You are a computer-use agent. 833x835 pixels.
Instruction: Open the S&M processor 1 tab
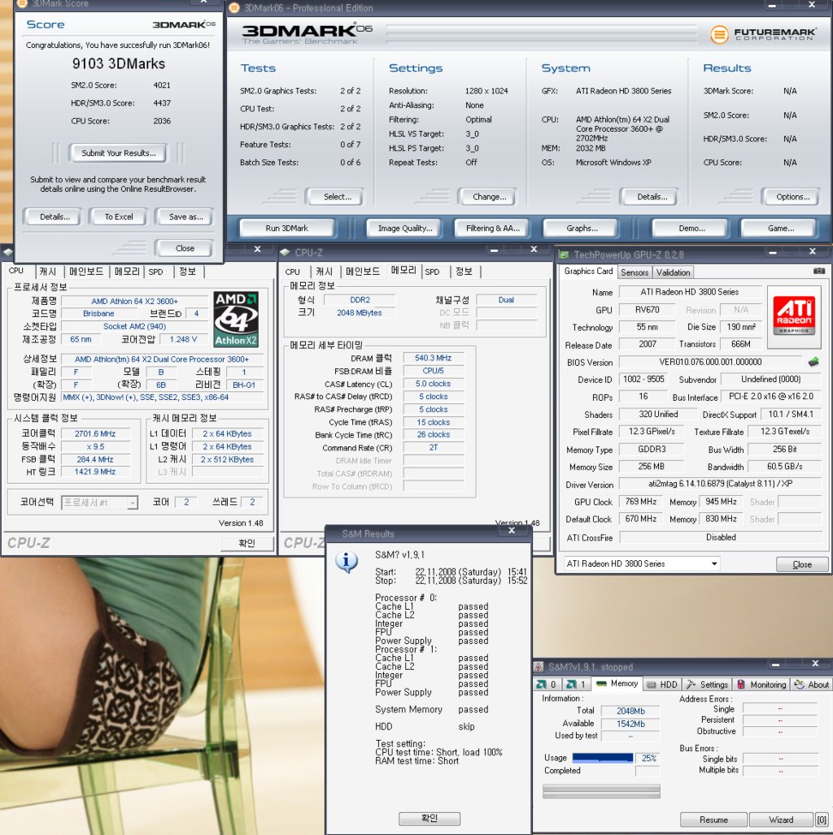point(576,685)
